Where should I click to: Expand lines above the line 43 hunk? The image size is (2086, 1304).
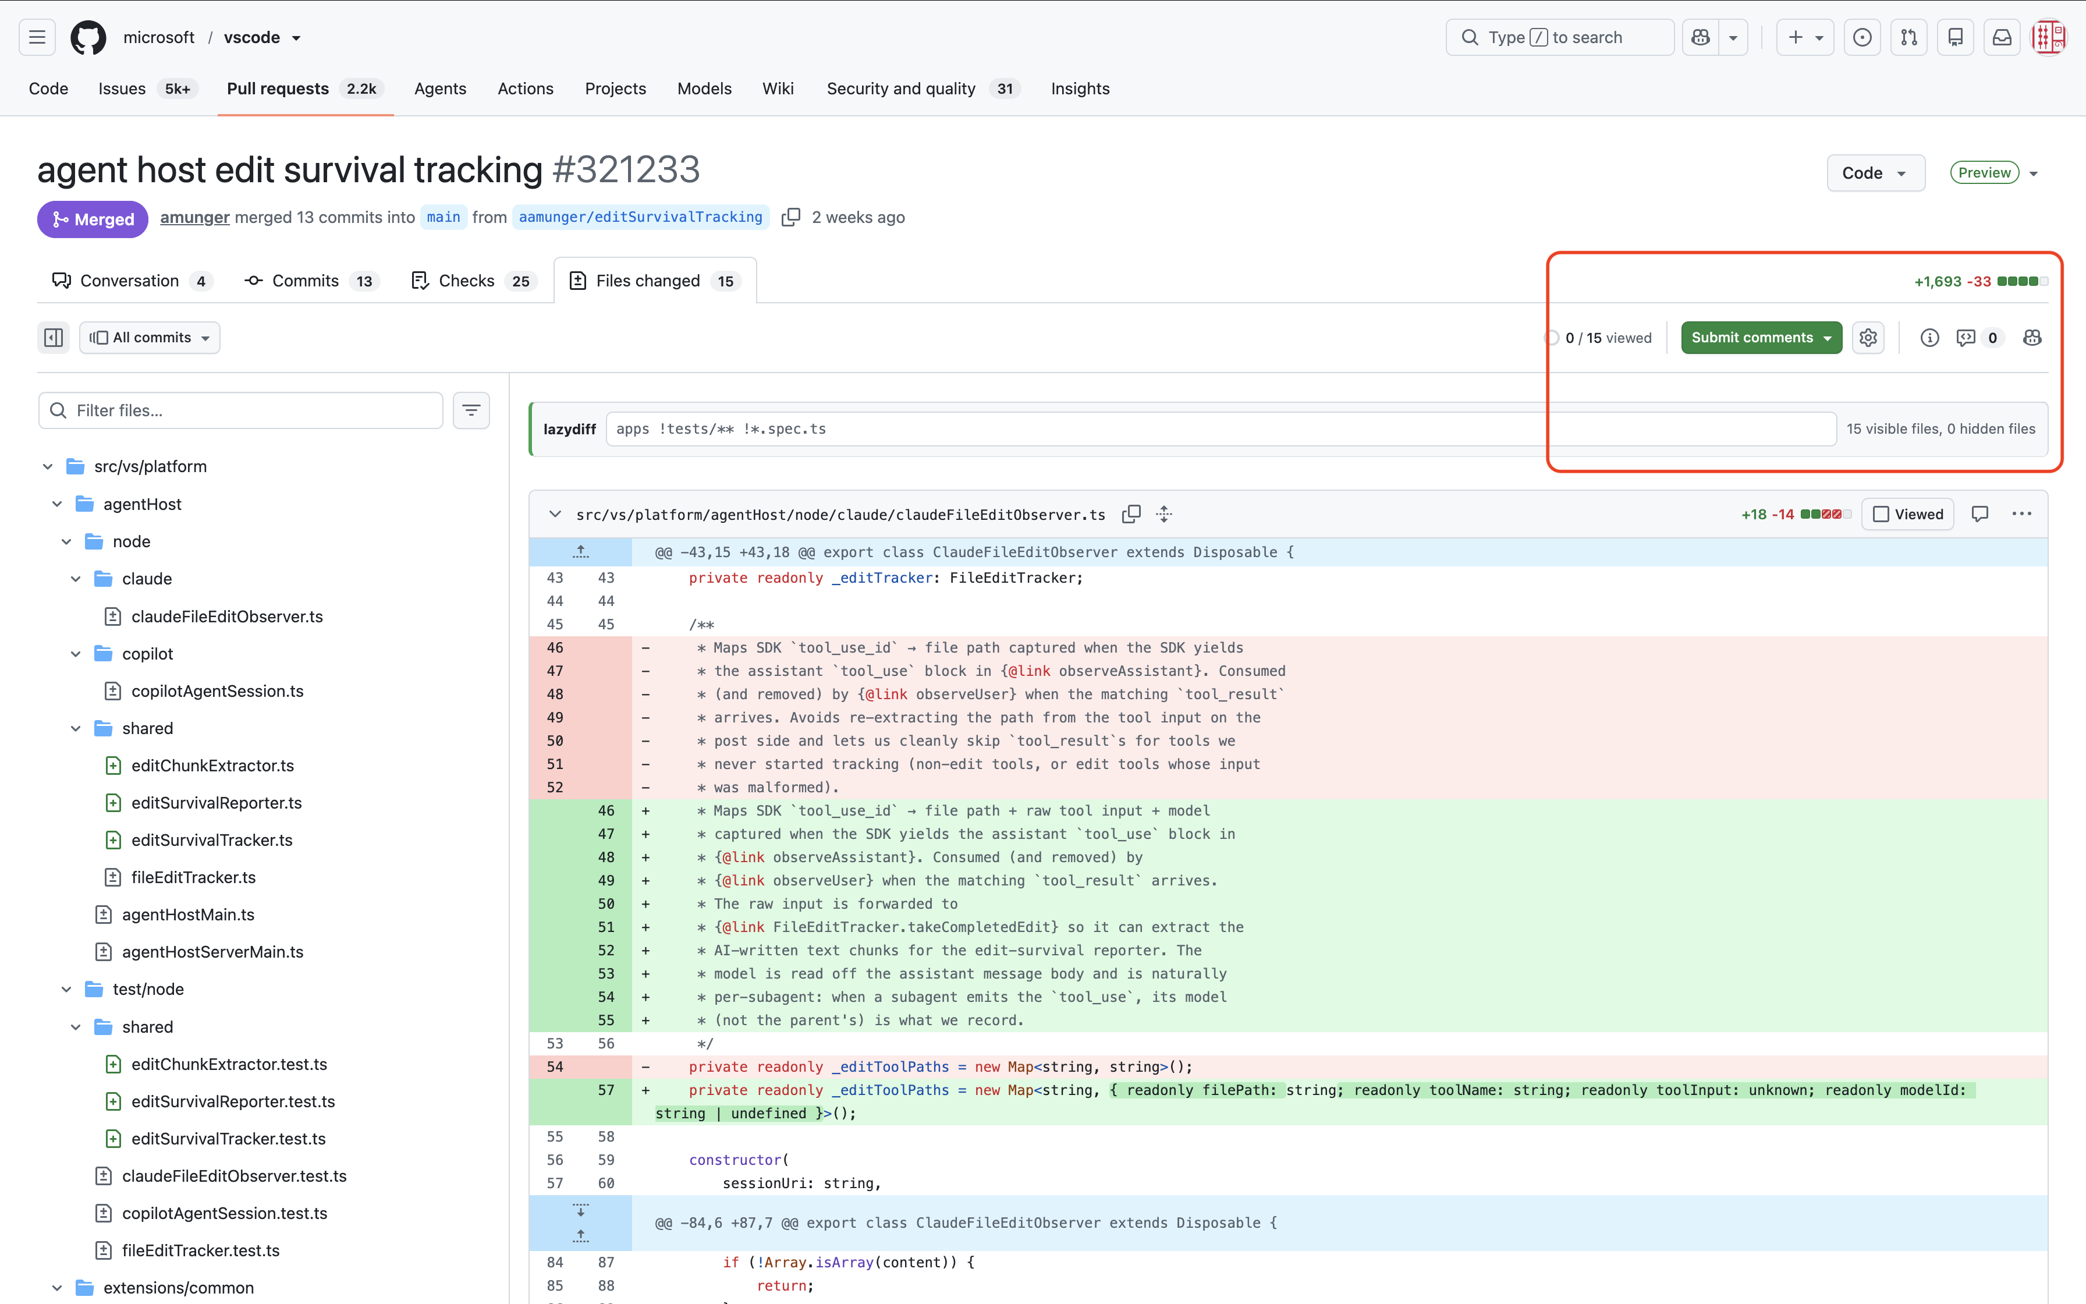coord(581,552)
